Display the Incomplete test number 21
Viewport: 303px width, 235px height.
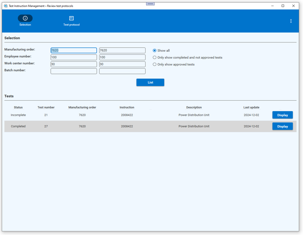click(282, 115)
